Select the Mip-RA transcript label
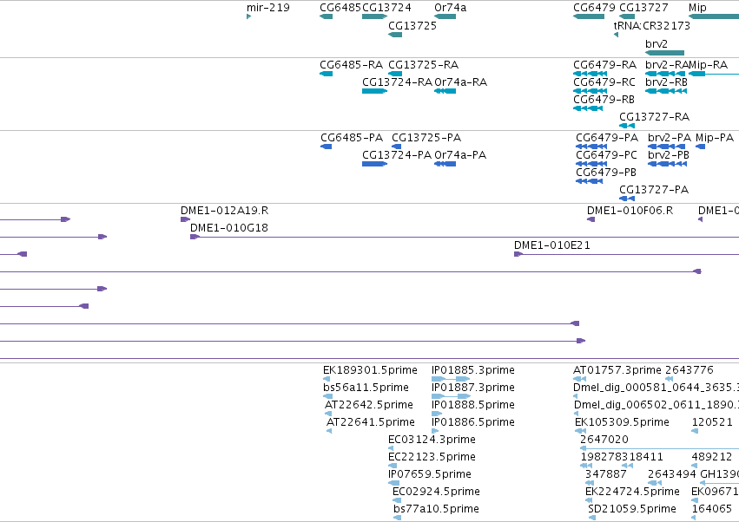739x522 pixels. (x=708, y=64)
